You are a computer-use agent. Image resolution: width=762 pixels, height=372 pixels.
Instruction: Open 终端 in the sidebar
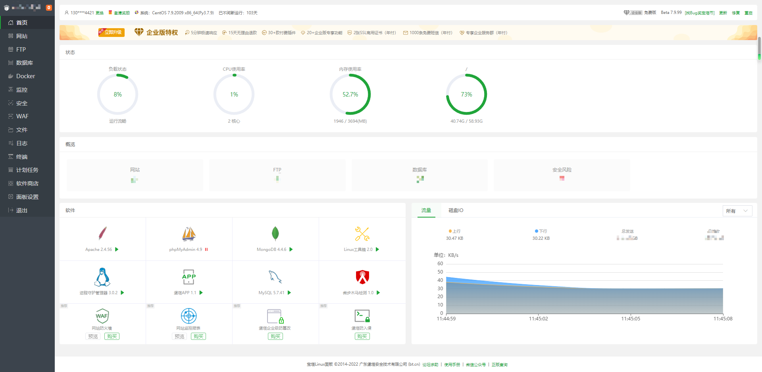(27, 157)
